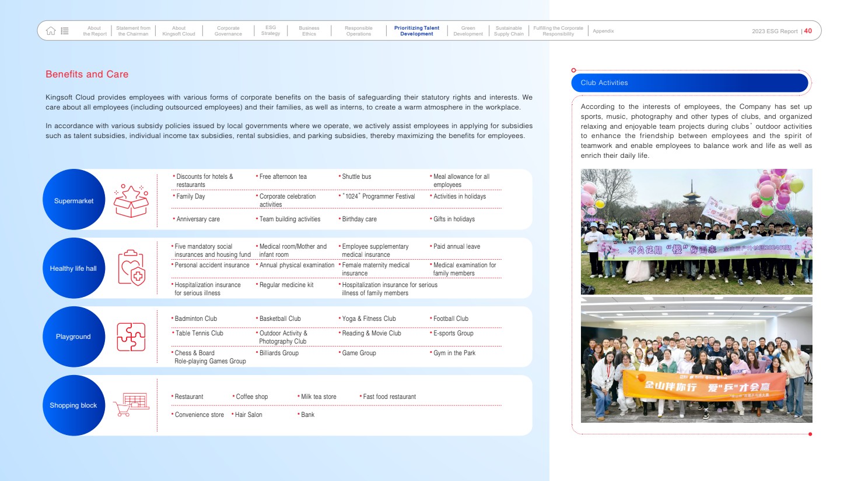Select 'Family Day' text
The image size is (858, 481).
point(191,196)
